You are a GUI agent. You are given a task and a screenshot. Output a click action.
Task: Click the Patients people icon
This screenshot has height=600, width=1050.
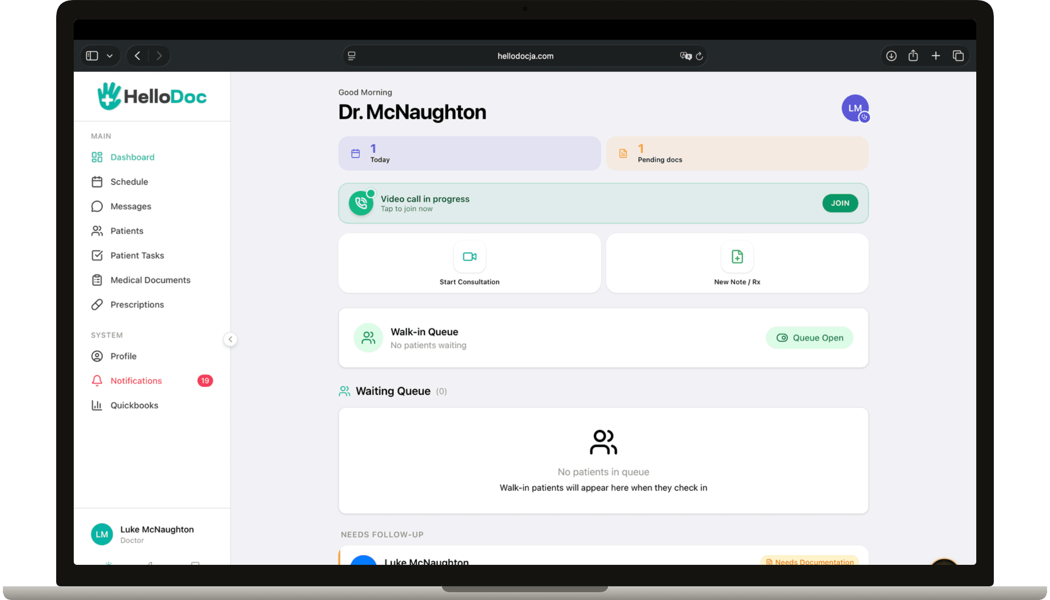tap(97, 231)
